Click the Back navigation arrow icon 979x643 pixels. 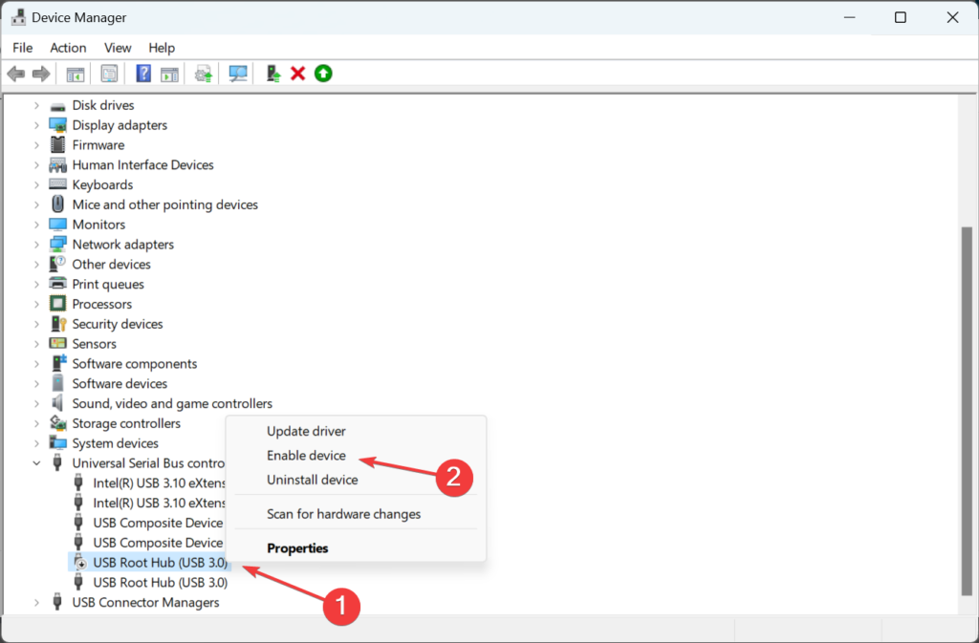tap(16, 74)
